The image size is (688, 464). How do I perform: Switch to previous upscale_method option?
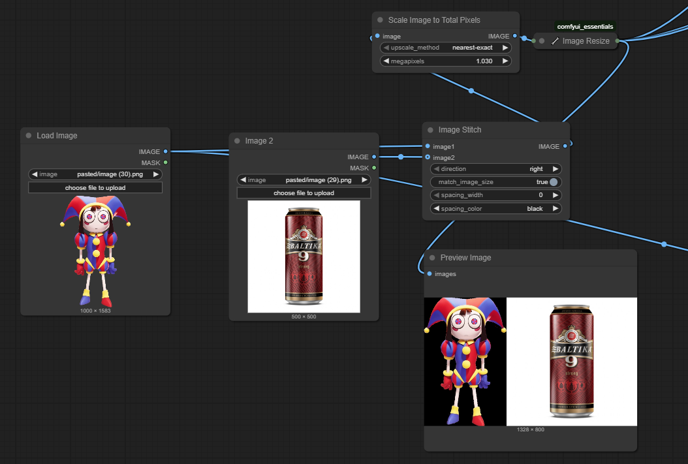click(x=386, y=48)
